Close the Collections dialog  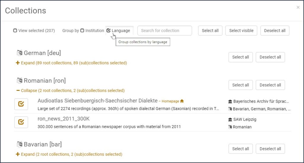tap(298, 7)
